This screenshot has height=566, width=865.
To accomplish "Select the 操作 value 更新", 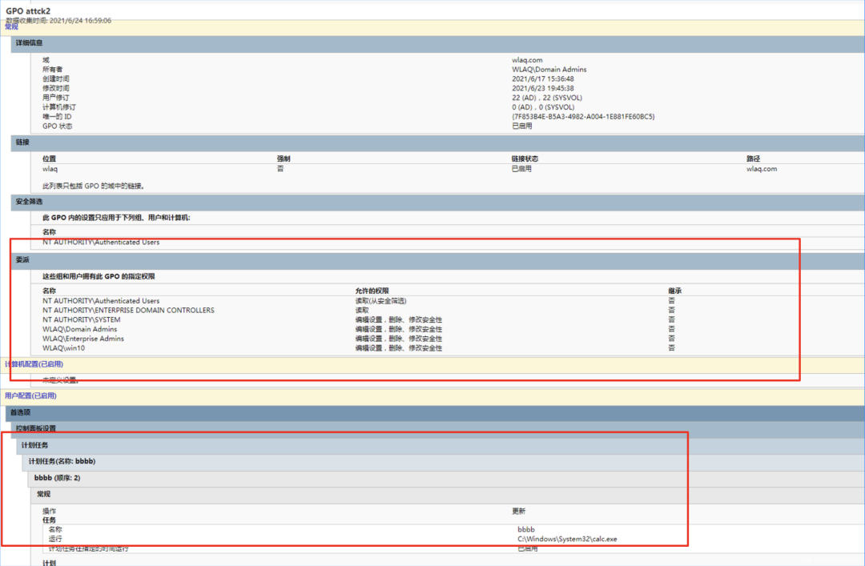I will pyautogui.click(x=518, y=511).
